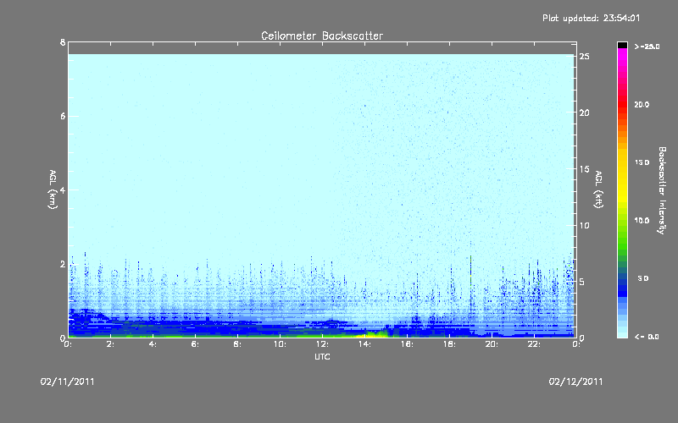This screenshot has width=678, height=423.
Task: Click the colorbar label 5.0
Action: (643, 278)
